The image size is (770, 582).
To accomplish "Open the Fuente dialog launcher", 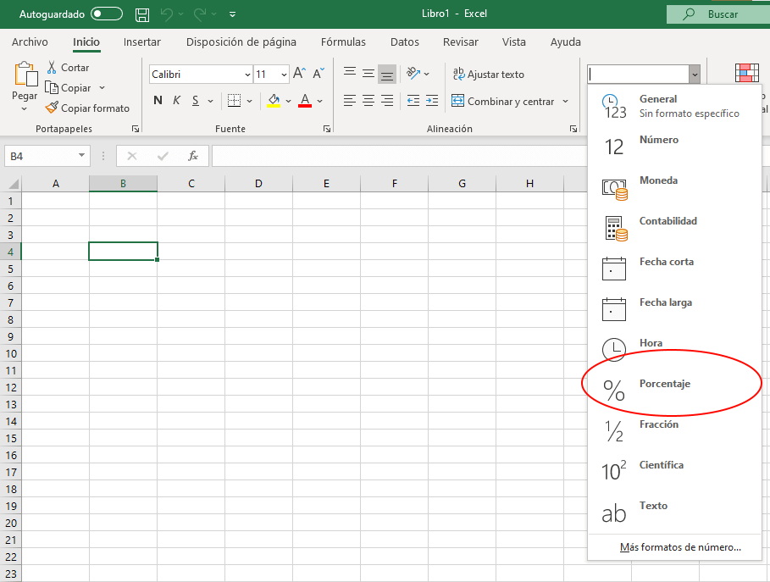I will coord(327,129).
